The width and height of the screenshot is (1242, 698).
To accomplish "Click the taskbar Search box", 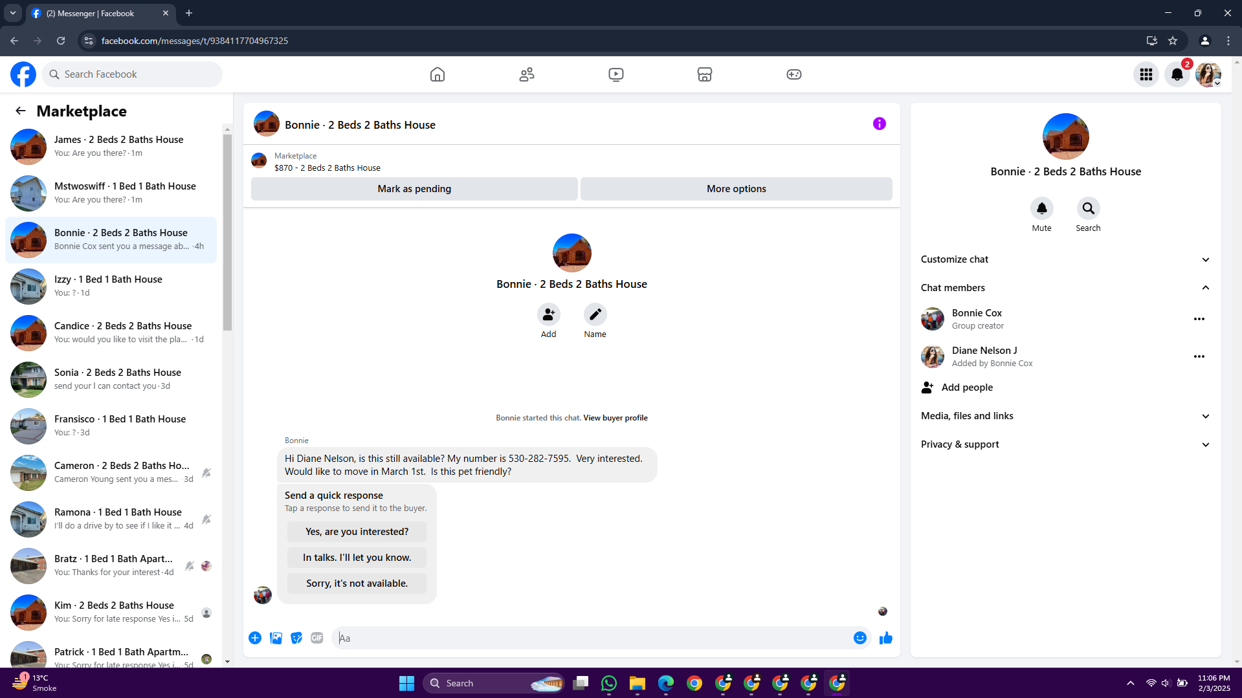I will tap(494, 683).
